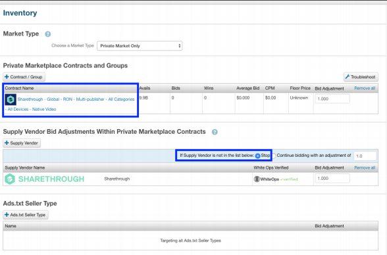Screen dimensions: 387x255
Task: Click the Contract Name column header
Action: coord(19,88)
